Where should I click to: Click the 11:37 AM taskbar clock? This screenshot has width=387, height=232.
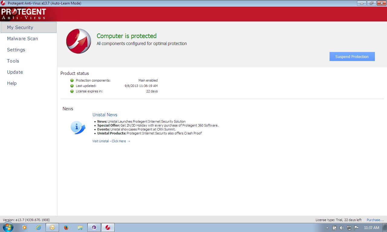pyautogui.click(x=372, y=228)
